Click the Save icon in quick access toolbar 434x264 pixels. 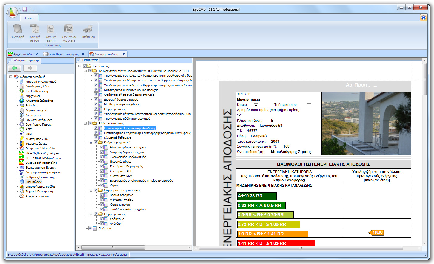coord(25,9)
